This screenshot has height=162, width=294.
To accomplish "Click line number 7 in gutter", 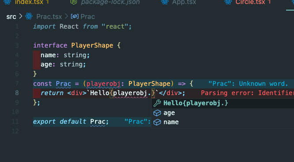I will (17, 84).
